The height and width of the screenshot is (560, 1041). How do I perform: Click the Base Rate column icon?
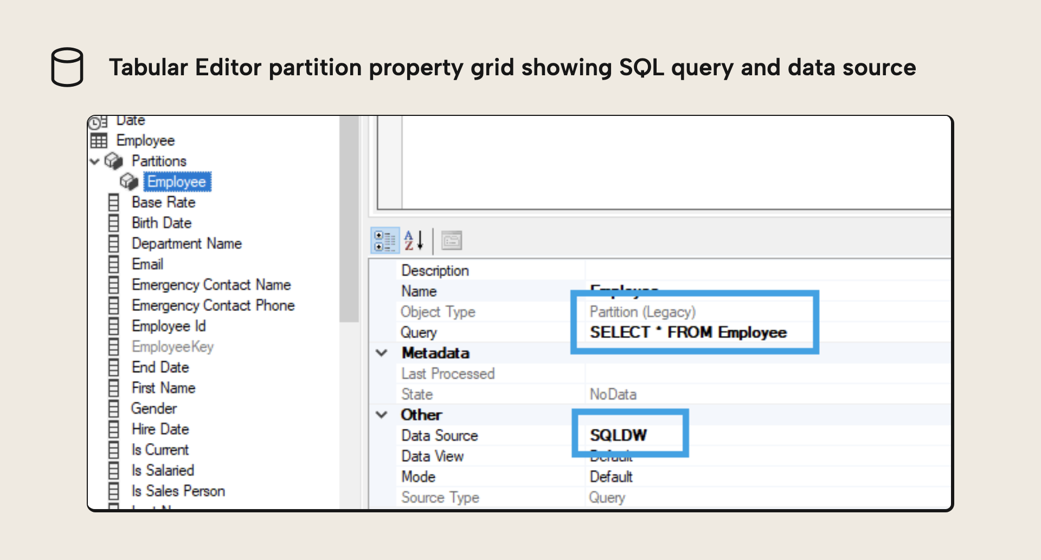point(114,203)
